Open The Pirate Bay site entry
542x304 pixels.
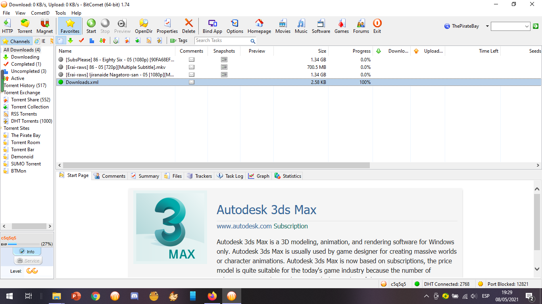coord(26,135)
